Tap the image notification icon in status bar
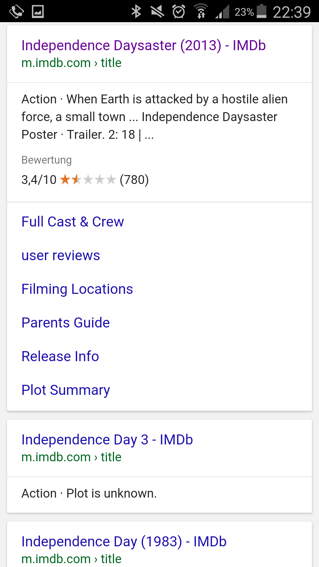 (x=38, y=12)
